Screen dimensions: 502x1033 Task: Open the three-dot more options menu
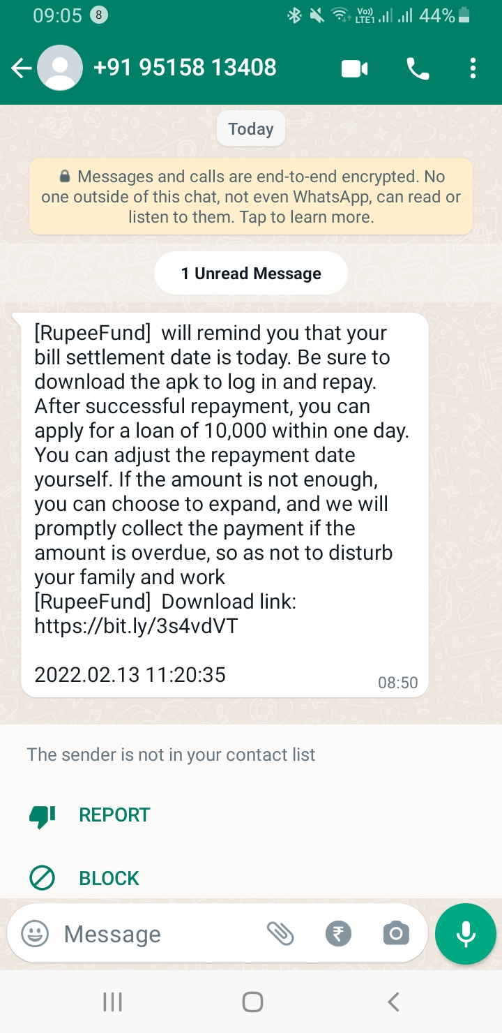[x=473, y=68]
